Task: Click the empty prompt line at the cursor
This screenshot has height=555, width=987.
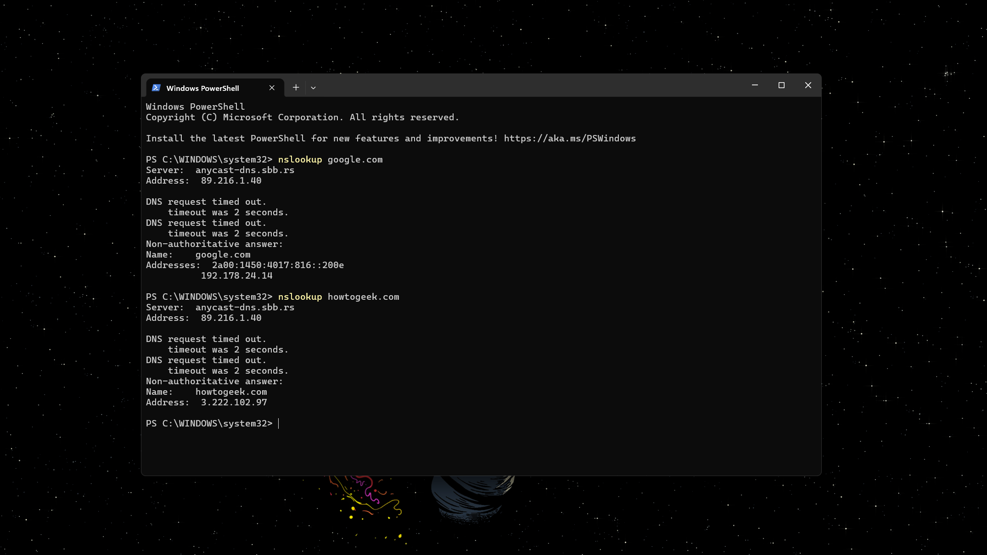Action: (213, 423)
